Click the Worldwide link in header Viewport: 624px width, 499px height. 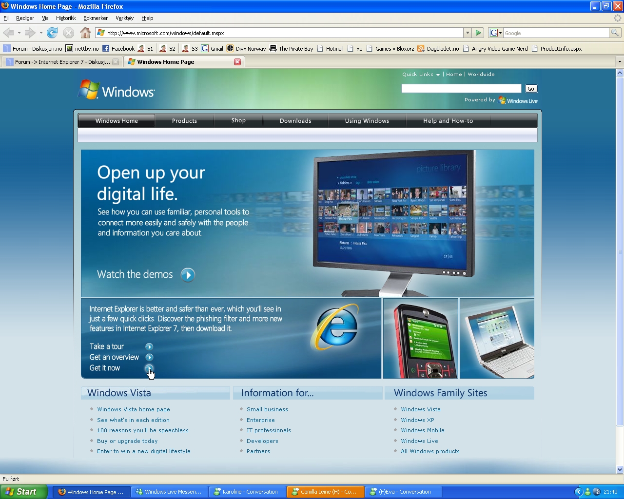(481, 75)
